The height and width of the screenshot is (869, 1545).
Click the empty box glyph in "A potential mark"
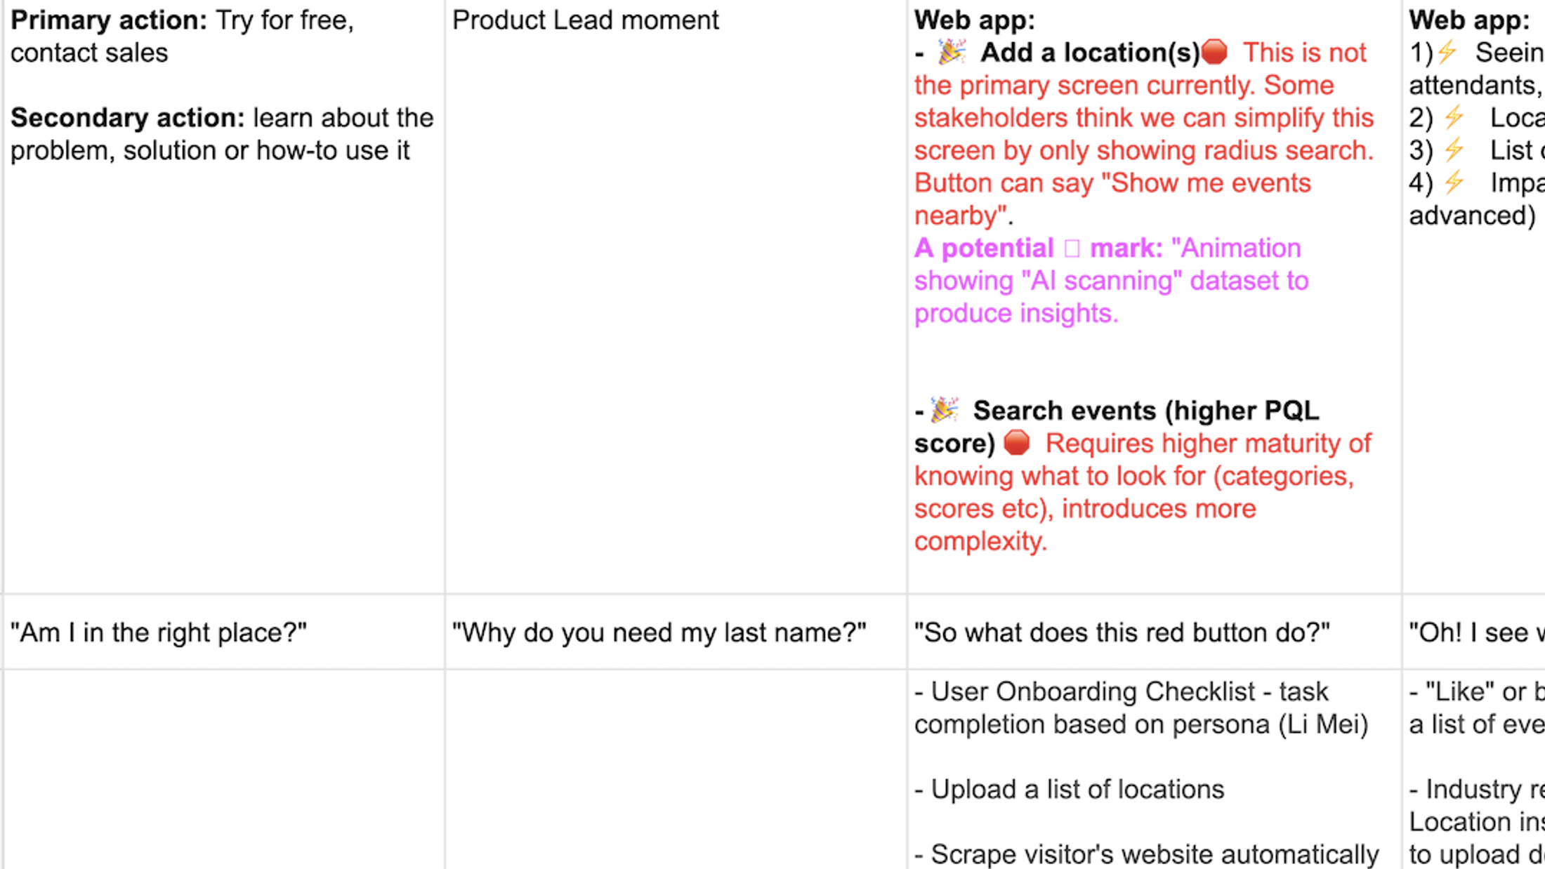point(1072,248)
